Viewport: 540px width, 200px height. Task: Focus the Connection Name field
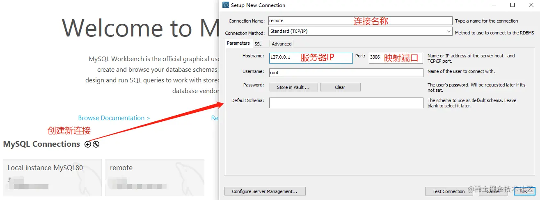360,20
